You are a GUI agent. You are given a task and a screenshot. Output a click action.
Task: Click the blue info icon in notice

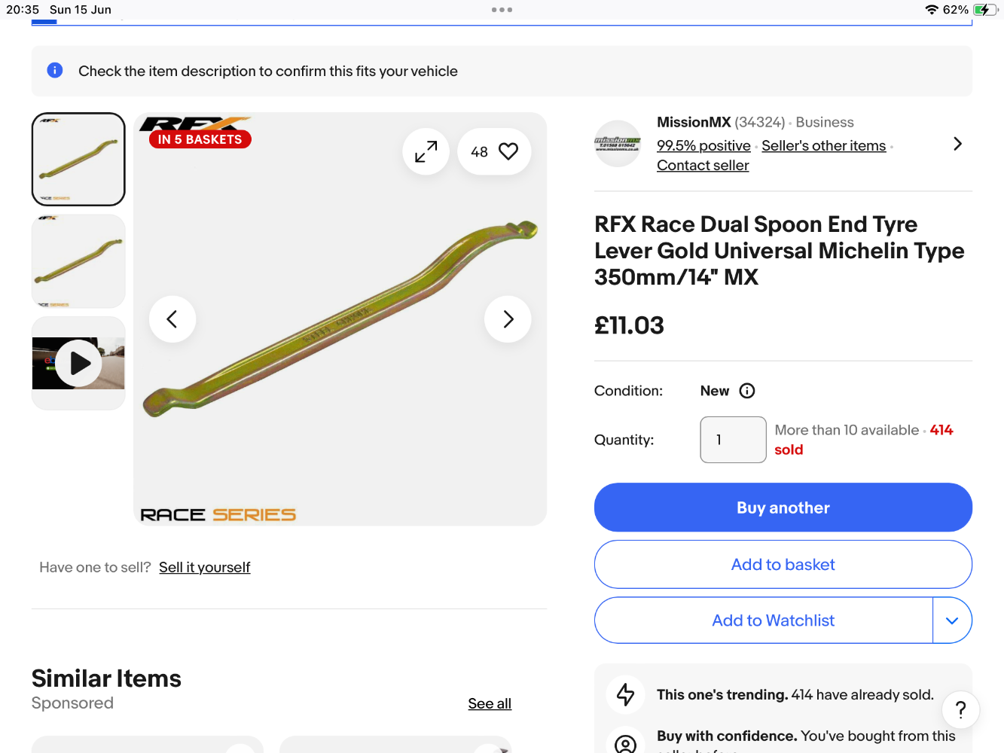55,71
